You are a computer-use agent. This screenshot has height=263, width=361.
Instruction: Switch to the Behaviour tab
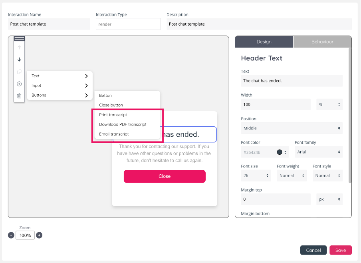click(x=322, y=42)
